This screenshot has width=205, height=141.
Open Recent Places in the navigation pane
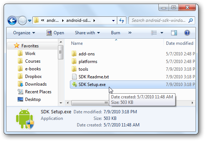38,92
